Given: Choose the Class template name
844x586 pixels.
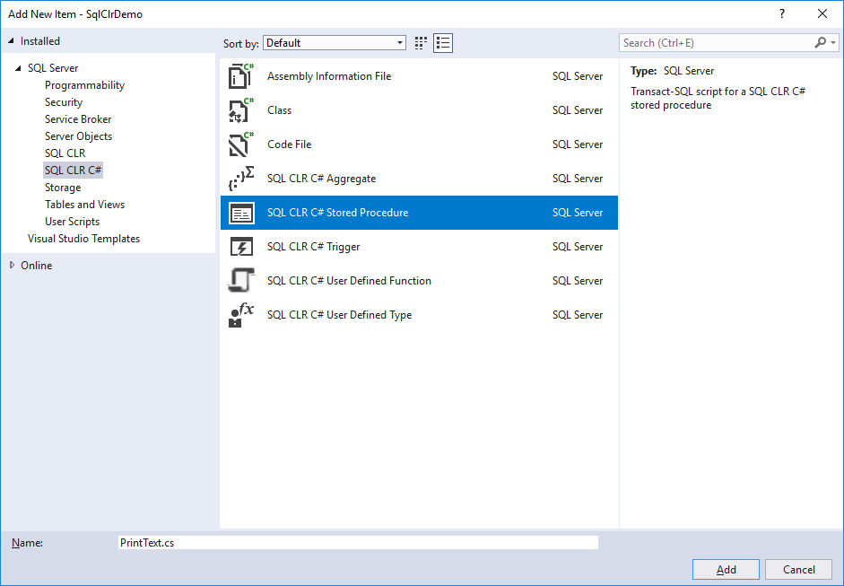Looking at the screenshot, I should tap(279, 110).
